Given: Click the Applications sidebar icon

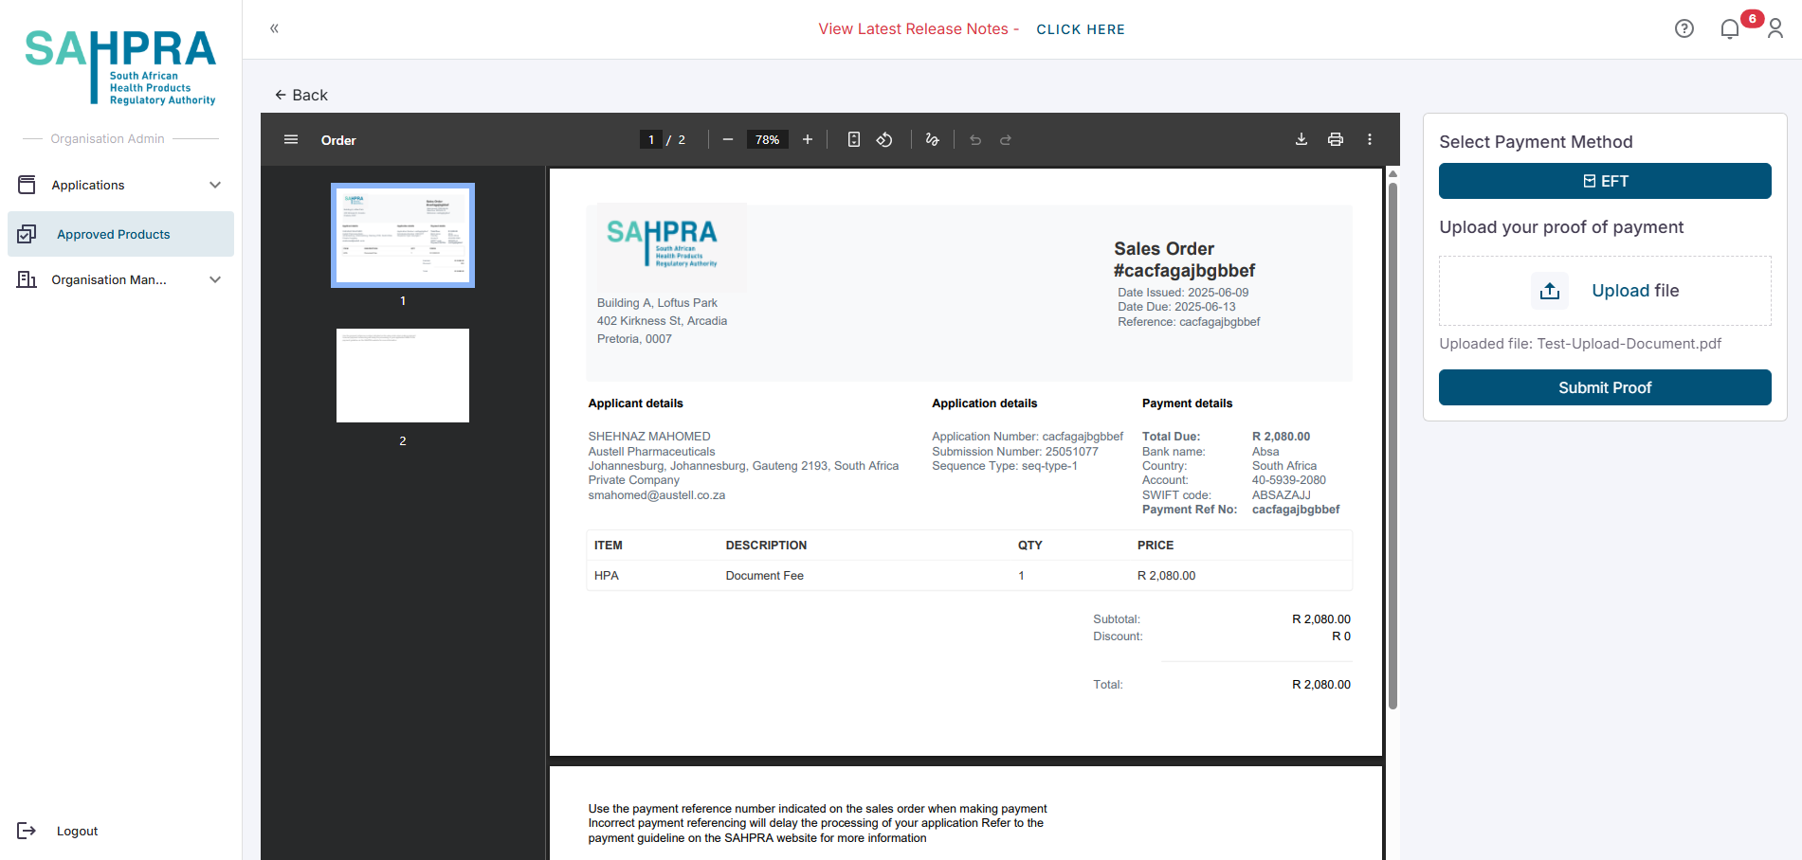Looking at the screenshot, I should [27, 185].
